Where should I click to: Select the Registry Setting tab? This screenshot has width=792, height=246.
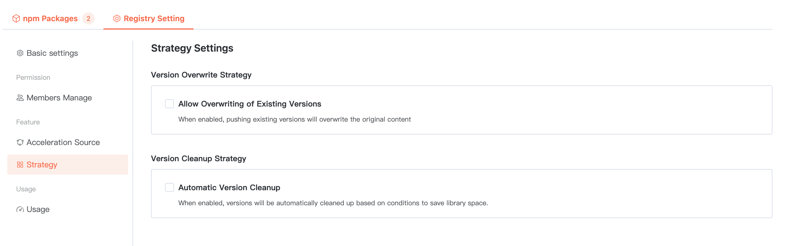[x=154, y=19]
